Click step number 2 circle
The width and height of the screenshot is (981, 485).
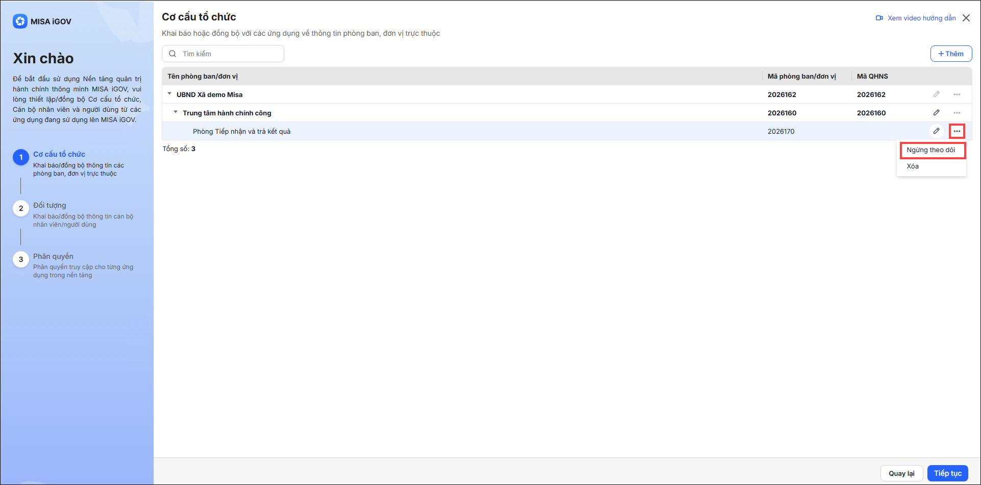click(x=21, y=208)
